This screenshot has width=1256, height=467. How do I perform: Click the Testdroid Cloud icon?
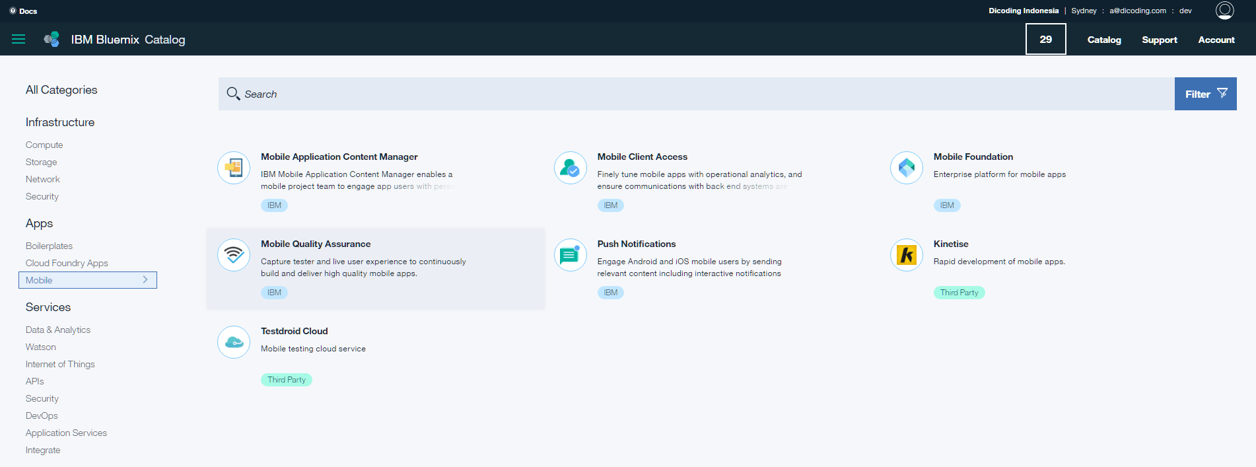pyautogui.click(x=234, y=342)
